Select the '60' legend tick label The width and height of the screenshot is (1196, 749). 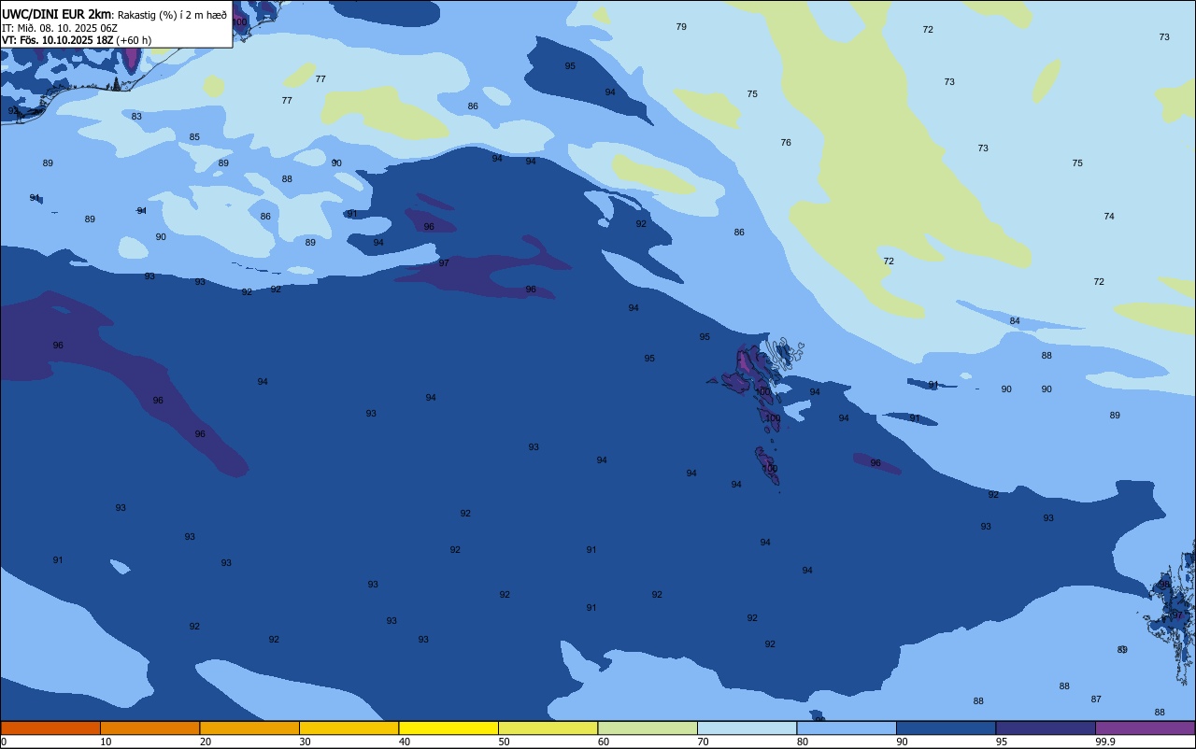[604, 742]
